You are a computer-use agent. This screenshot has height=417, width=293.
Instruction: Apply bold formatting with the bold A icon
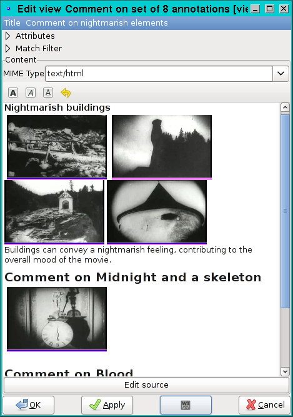click(13, 93)
